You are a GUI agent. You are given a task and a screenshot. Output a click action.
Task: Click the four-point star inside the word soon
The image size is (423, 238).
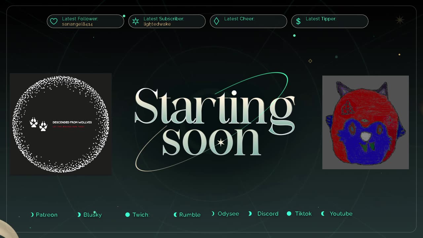220,142
